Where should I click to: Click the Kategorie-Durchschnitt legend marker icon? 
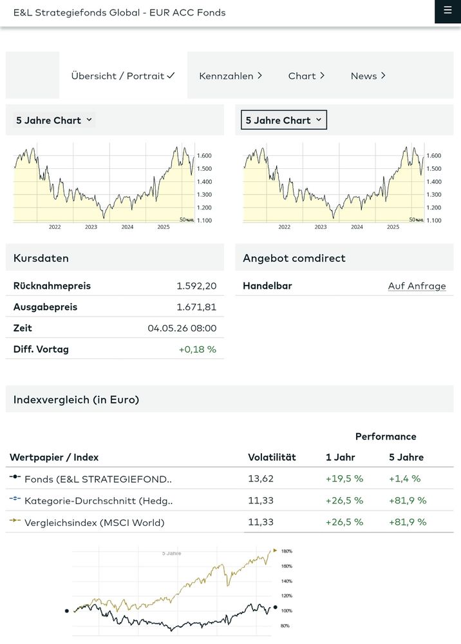coord(15,498)
